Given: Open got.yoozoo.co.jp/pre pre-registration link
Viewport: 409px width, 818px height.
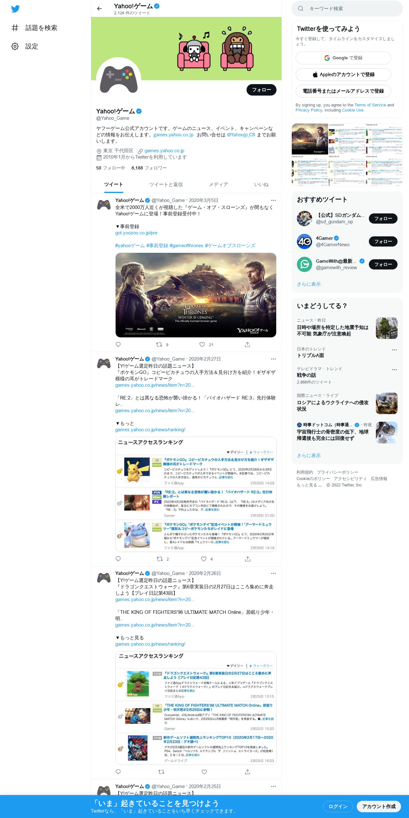Looking at the screenshot, I should (136, 233).
